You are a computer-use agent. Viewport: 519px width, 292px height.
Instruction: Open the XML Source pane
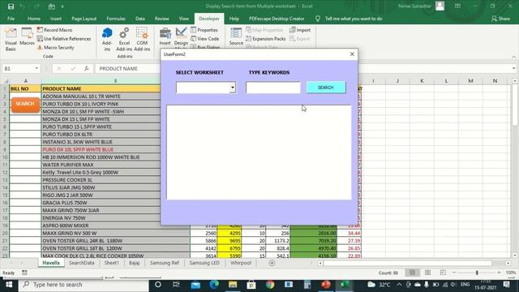pyautogui.click(x=236, y=36)
